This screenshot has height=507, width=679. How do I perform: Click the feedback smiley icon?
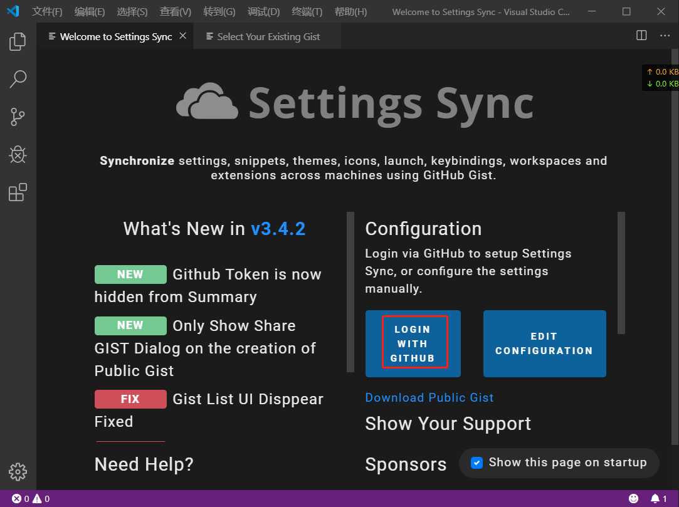(633, 498)
